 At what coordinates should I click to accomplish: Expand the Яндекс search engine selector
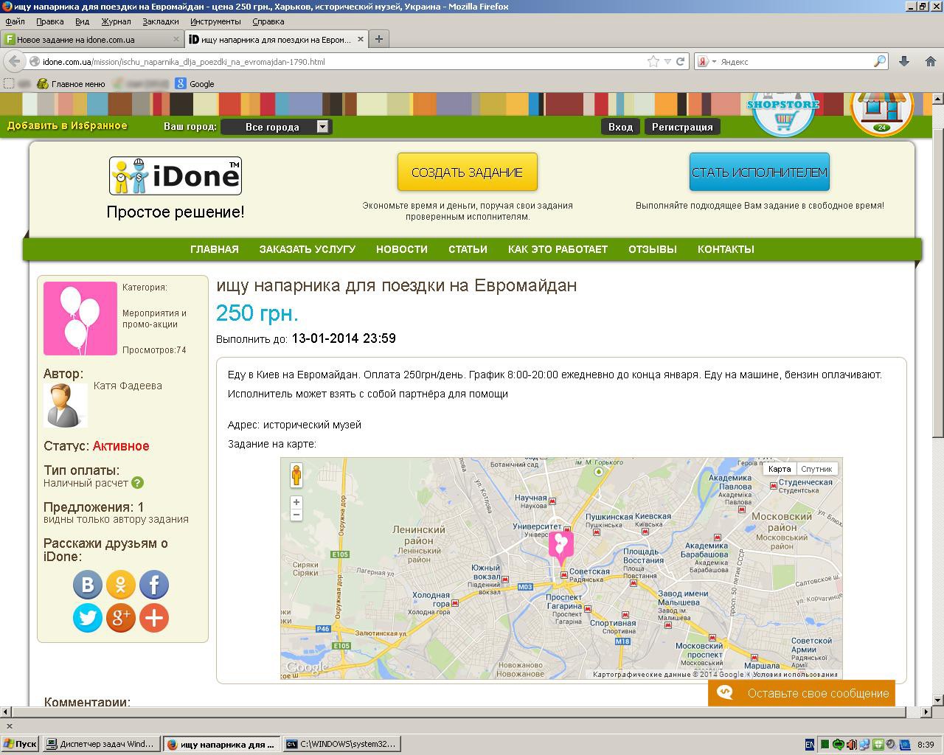[x=707, y=62]
